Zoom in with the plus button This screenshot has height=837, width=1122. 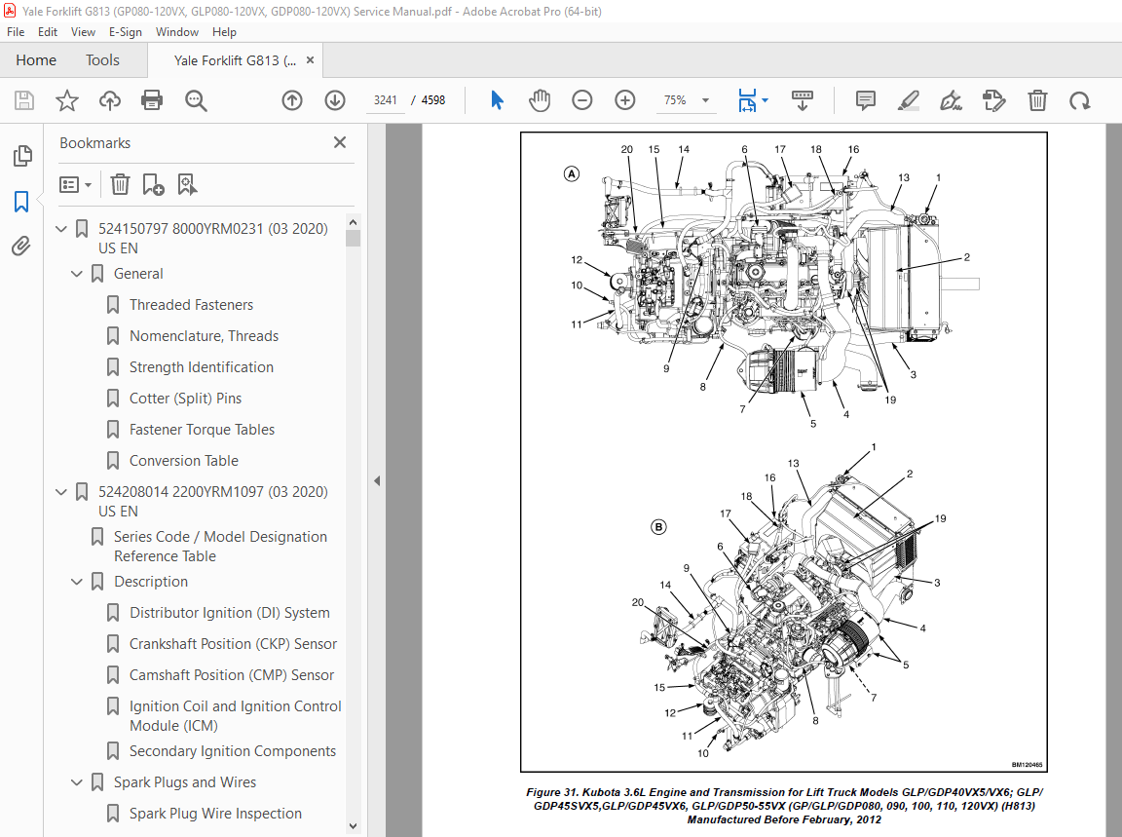[624, 100]
